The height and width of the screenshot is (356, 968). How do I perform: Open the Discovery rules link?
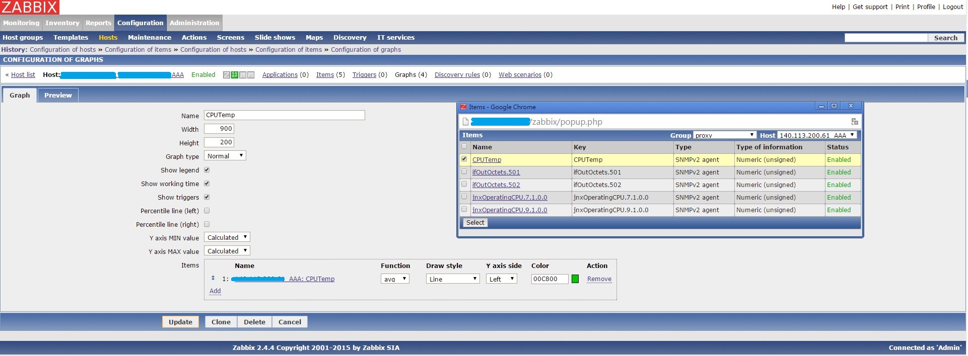click(457, 75)
